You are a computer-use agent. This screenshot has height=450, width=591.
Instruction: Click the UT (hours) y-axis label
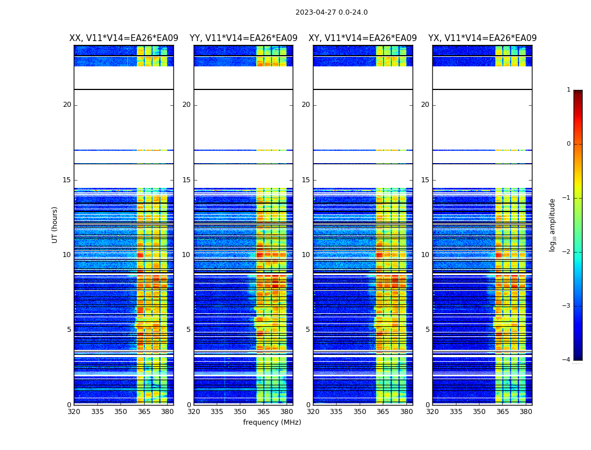tap(55, 224)
